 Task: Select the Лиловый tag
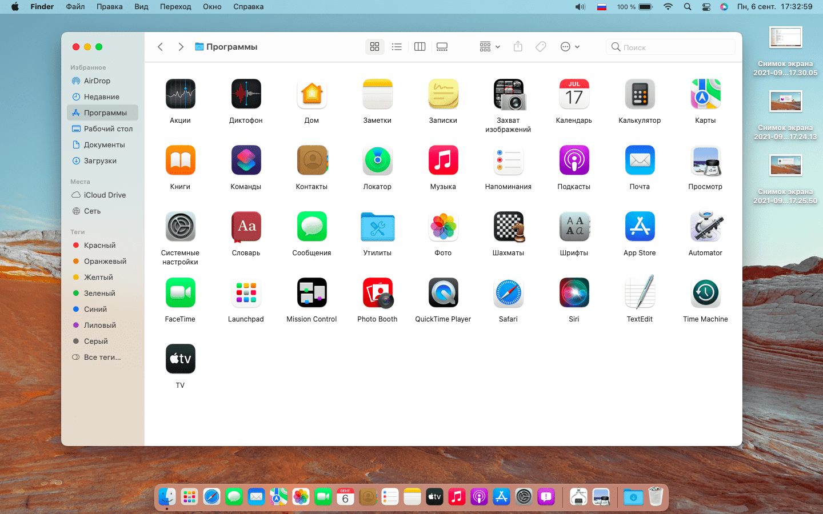point(102,326)
